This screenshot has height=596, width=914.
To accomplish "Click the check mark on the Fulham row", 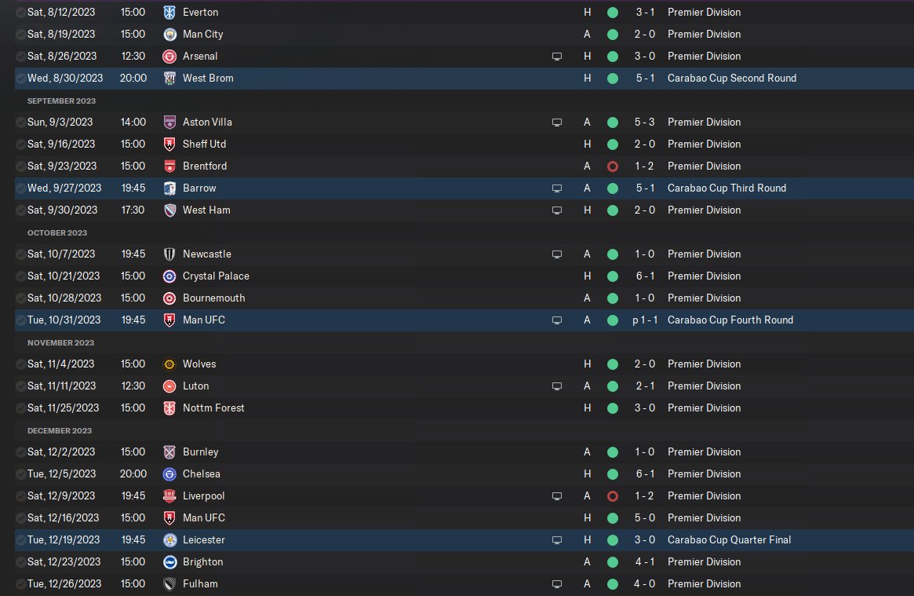I will (20, 584).
